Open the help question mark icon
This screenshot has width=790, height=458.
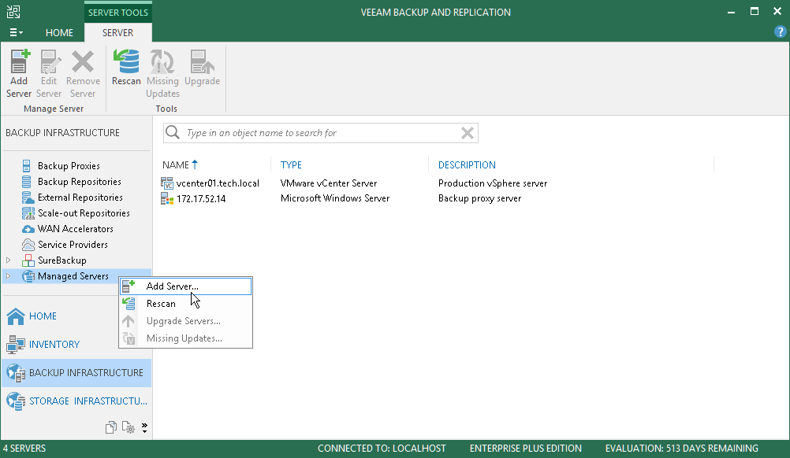780,31
